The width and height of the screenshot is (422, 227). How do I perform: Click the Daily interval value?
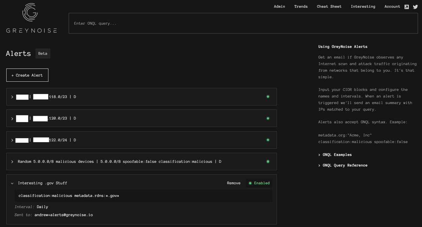point(42,207)
